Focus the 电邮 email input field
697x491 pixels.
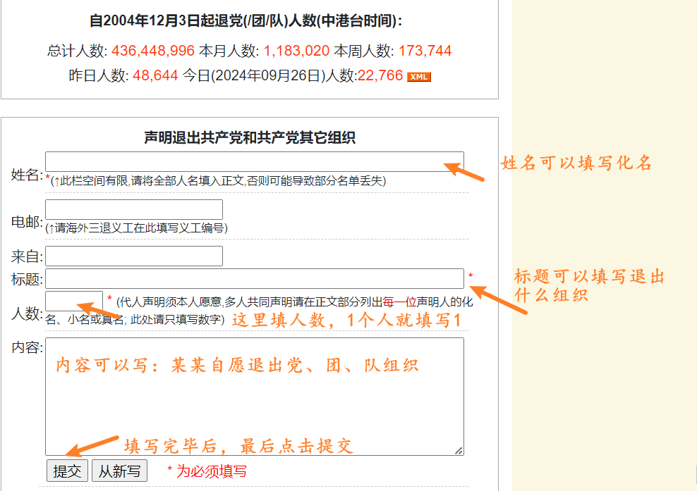coord(134,209)
